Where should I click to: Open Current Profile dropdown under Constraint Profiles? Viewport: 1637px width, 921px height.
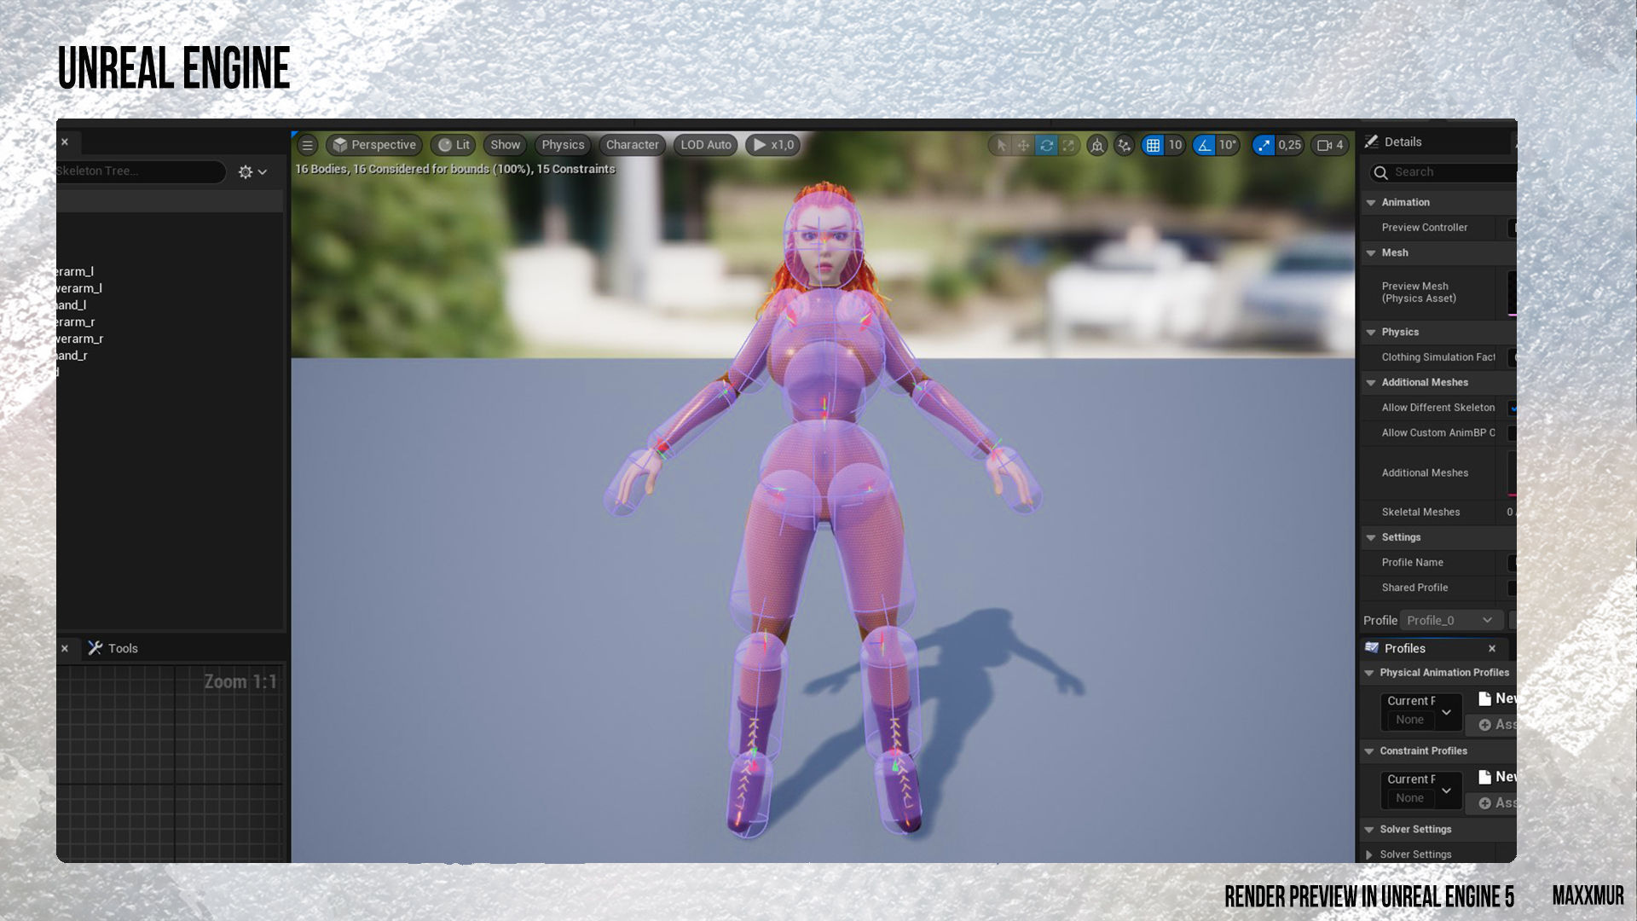(x=1421, y=790)
